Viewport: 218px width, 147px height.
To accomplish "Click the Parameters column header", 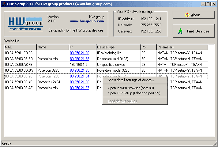I will pyautogui.click(x=182, y=47).
